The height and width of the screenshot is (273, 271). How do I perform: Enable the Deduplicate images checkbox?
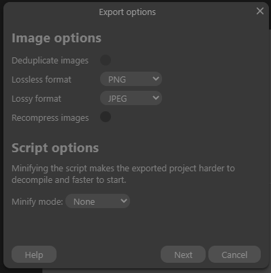point(106,60)
